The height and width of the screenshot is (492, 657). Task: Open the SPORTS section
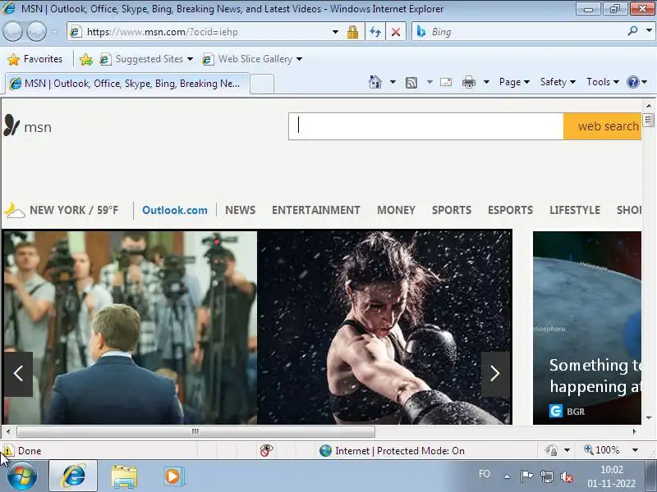(x=452, y=210)
